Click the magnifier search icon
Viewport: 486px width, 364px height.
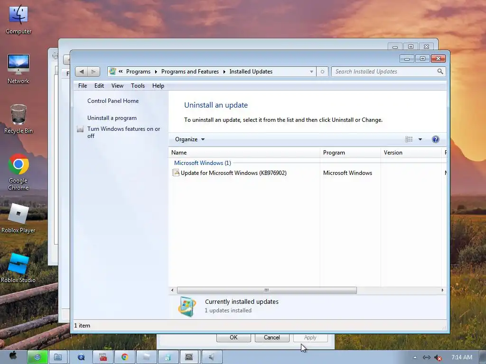click(x=440, y=72)
